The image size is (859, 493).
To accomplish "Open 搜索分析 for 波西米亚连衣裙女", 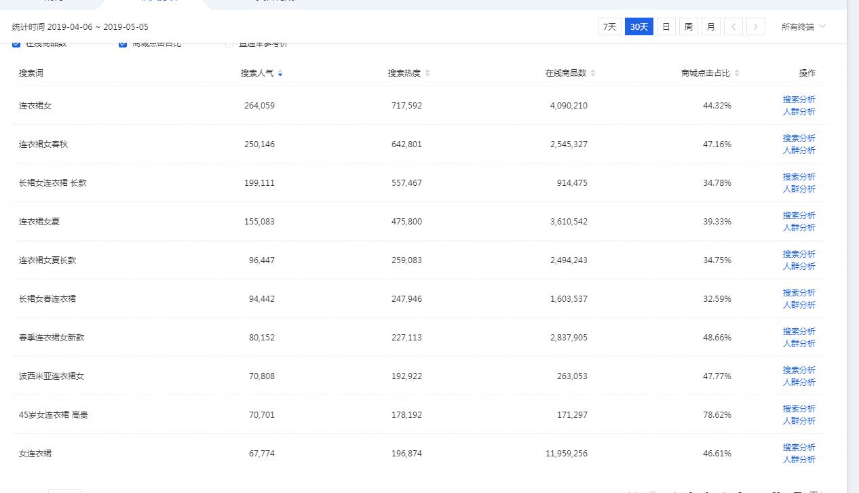I will pyautogui.click(x=799, y=370).
